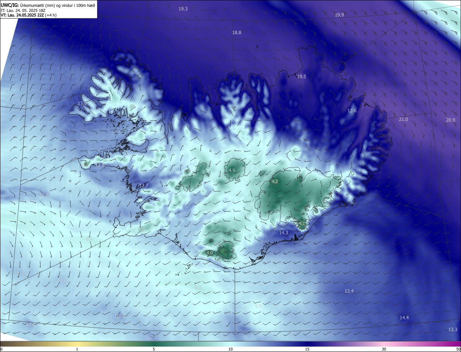Click the 4.0 value label
The width and height of the screenshot is (461, 352).
(210, 253)
